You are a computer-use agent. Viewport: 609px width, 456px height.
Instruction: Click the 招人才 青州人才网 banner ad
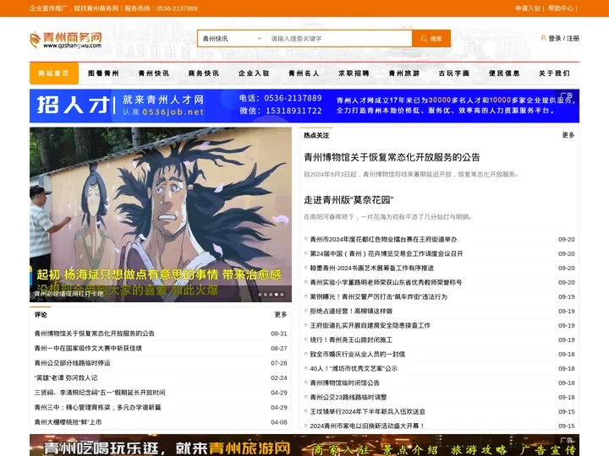304,106
